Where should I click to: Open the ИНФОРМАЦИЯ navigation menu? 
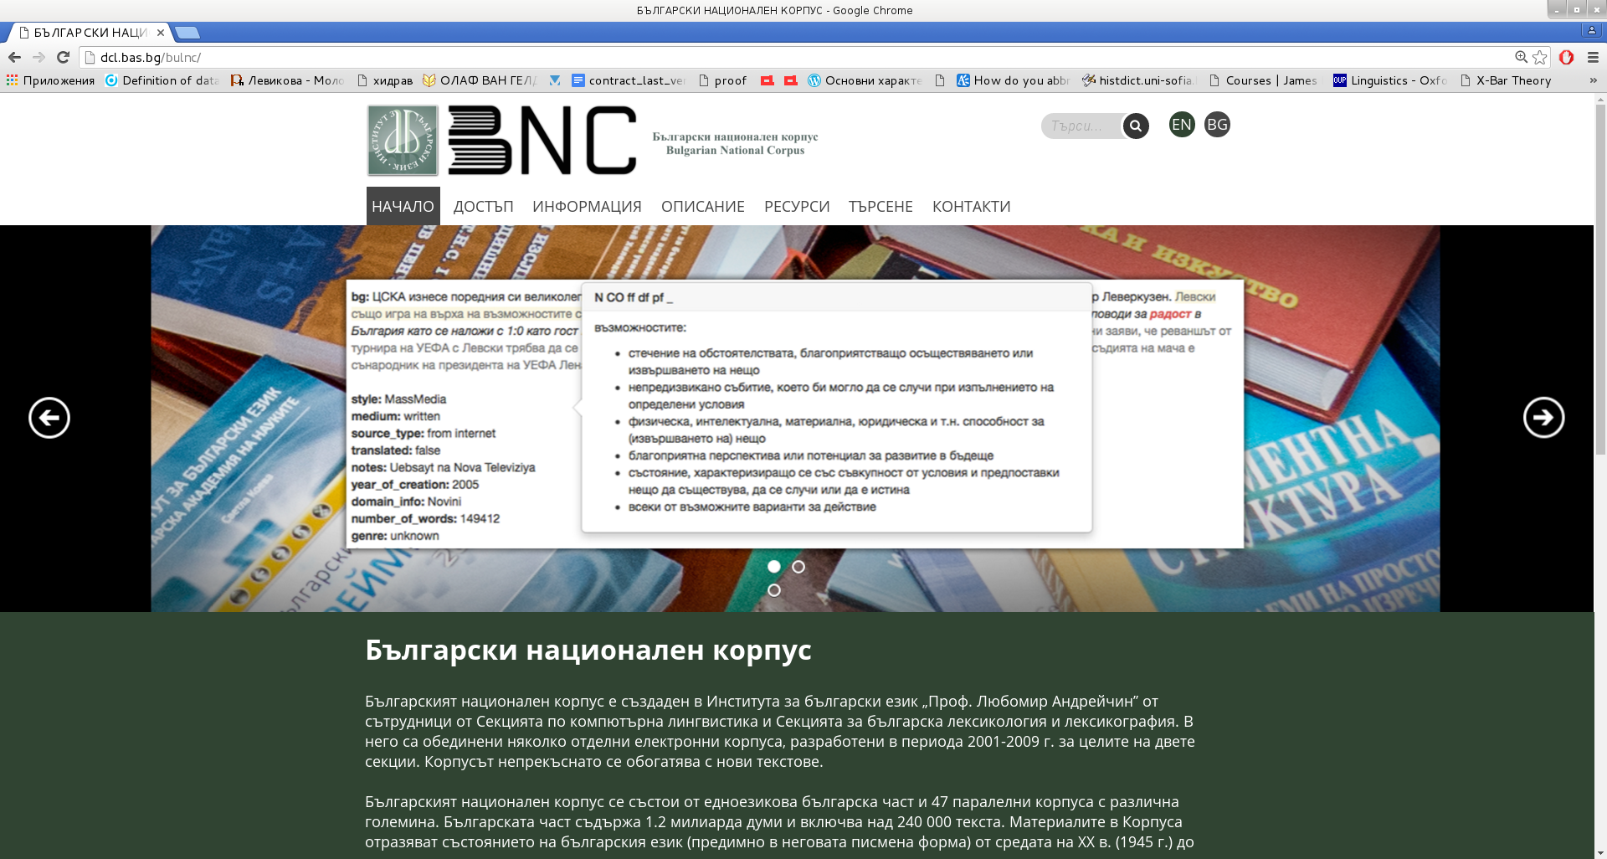pyautogui.click(x=587, y=207)
